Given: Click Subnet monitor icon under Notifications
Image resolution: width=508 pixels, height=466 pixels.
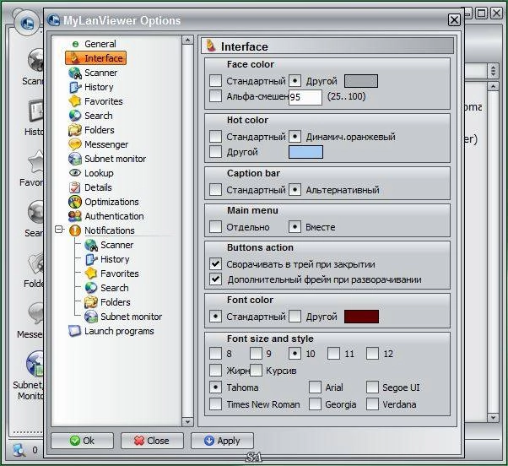Looking at the screenshot, I should [x=91, y=317].
